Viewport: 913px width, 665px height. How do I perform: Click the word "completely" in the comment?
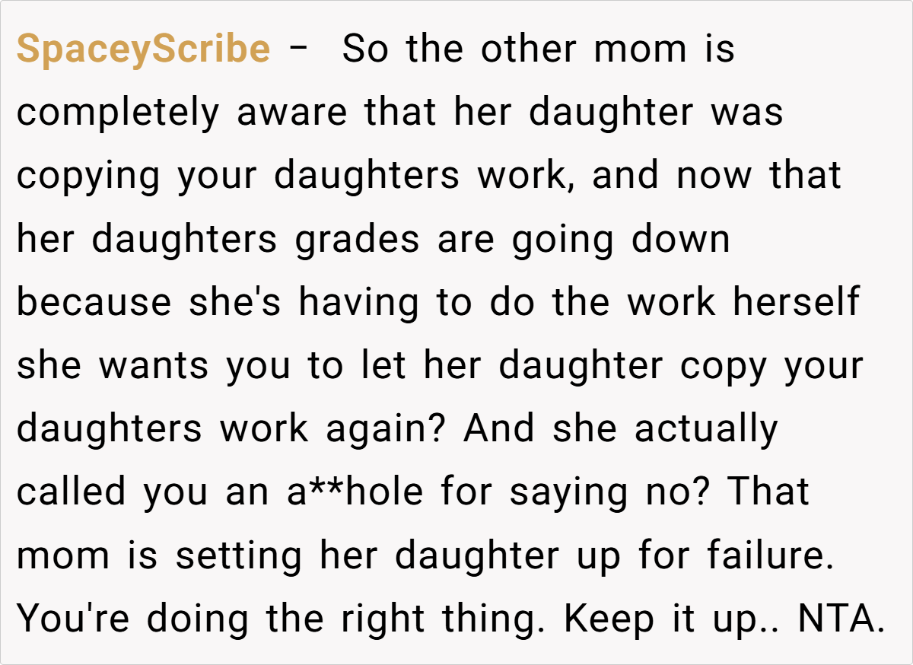(x=119, y=113)
